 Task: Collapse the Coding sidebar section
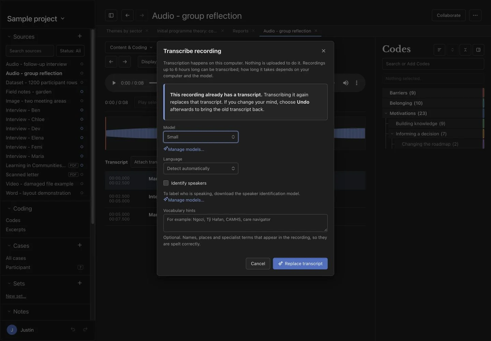click(x=9, y=208)
